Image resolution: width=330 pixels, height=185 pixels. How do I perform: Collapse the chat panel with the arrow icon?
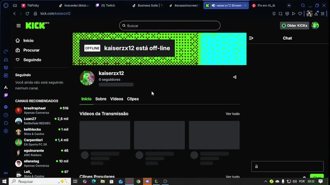pyautogui.click(x=251, y=38)
